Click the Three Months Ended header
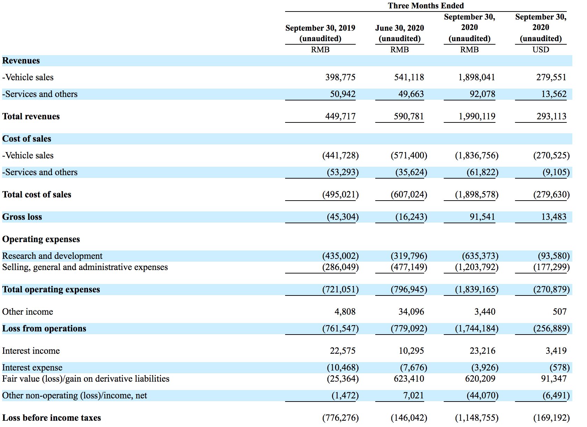The image size is (587, 427). click(x=426, y=6)
